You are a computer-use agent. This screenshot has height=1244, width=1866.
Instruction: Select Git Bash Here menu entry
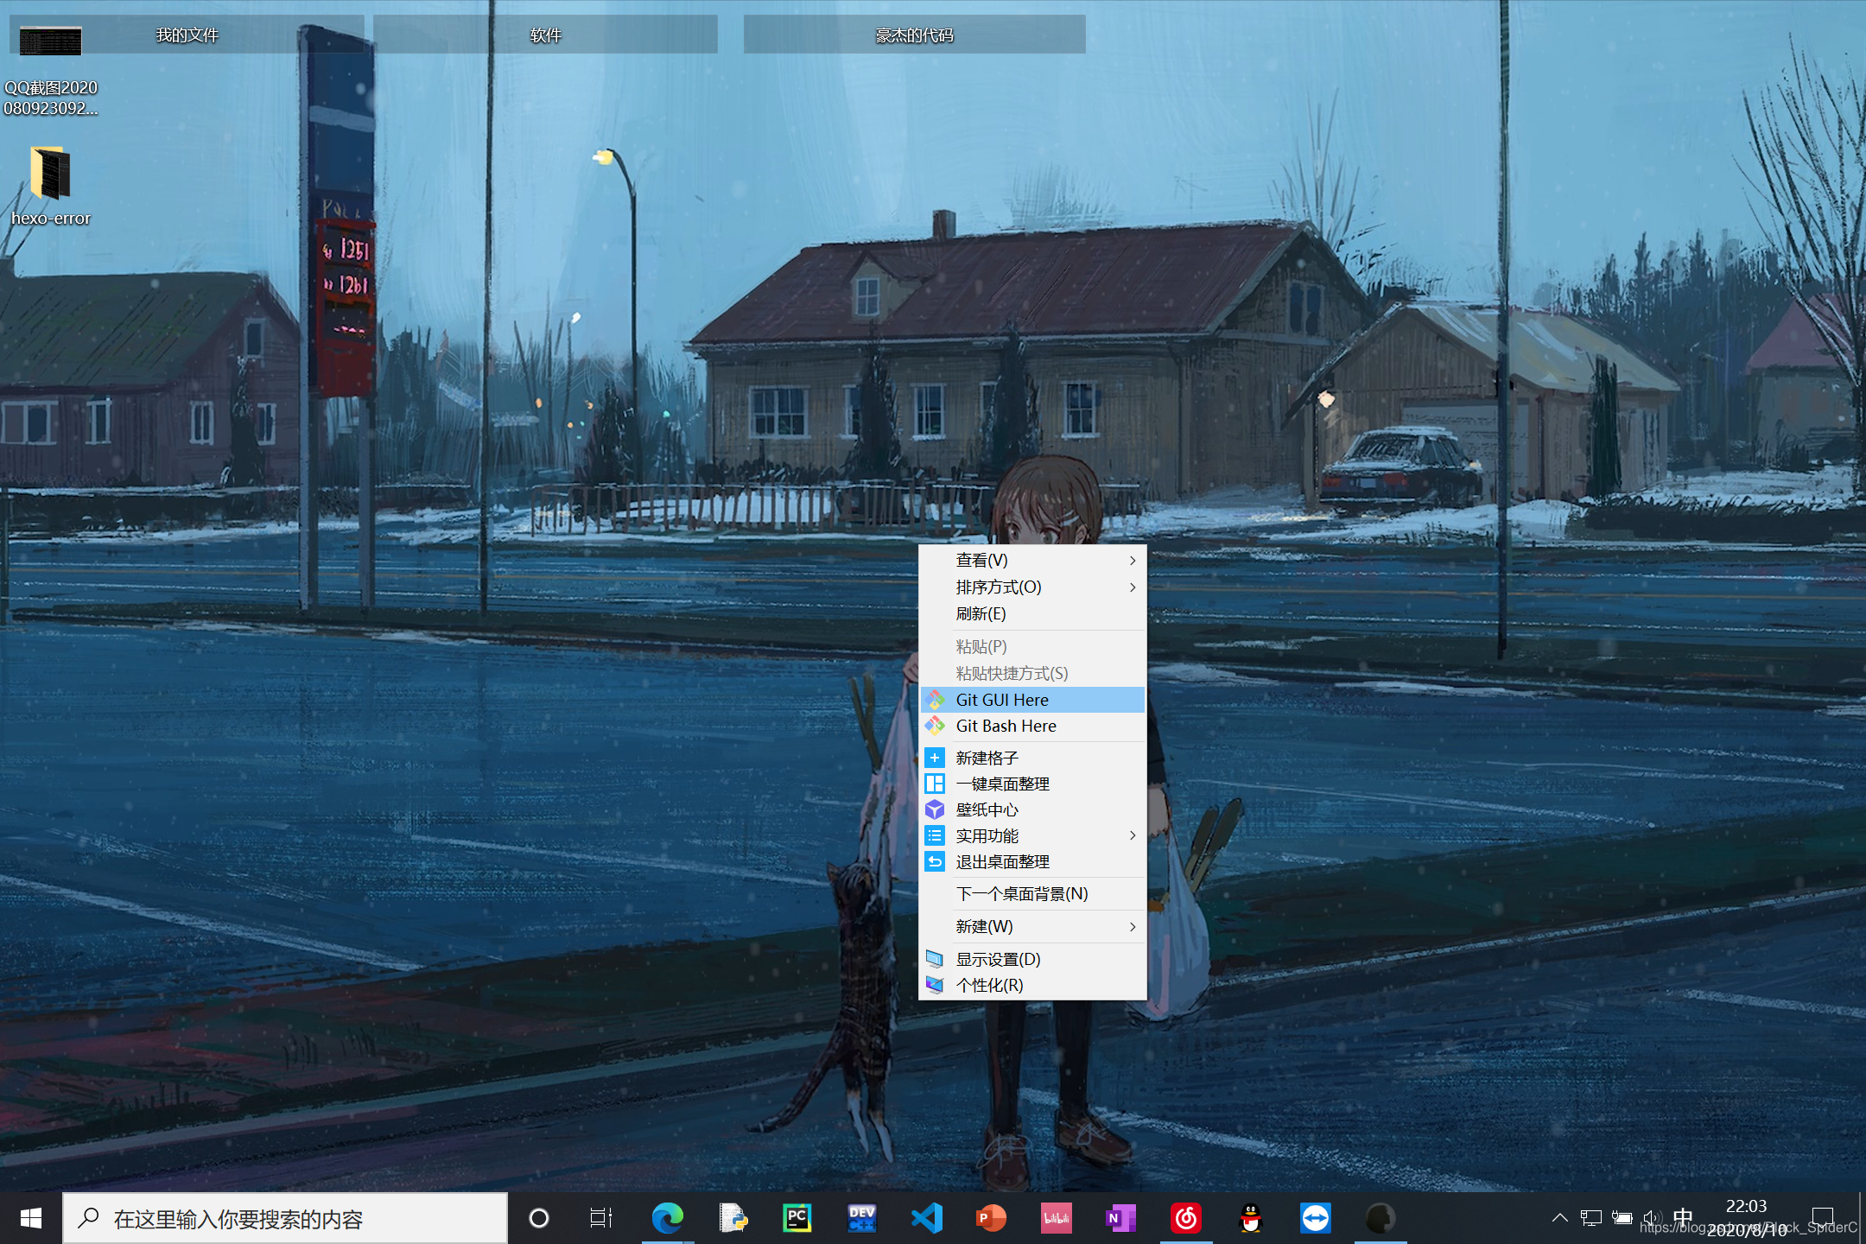[x=1006, y=727]
